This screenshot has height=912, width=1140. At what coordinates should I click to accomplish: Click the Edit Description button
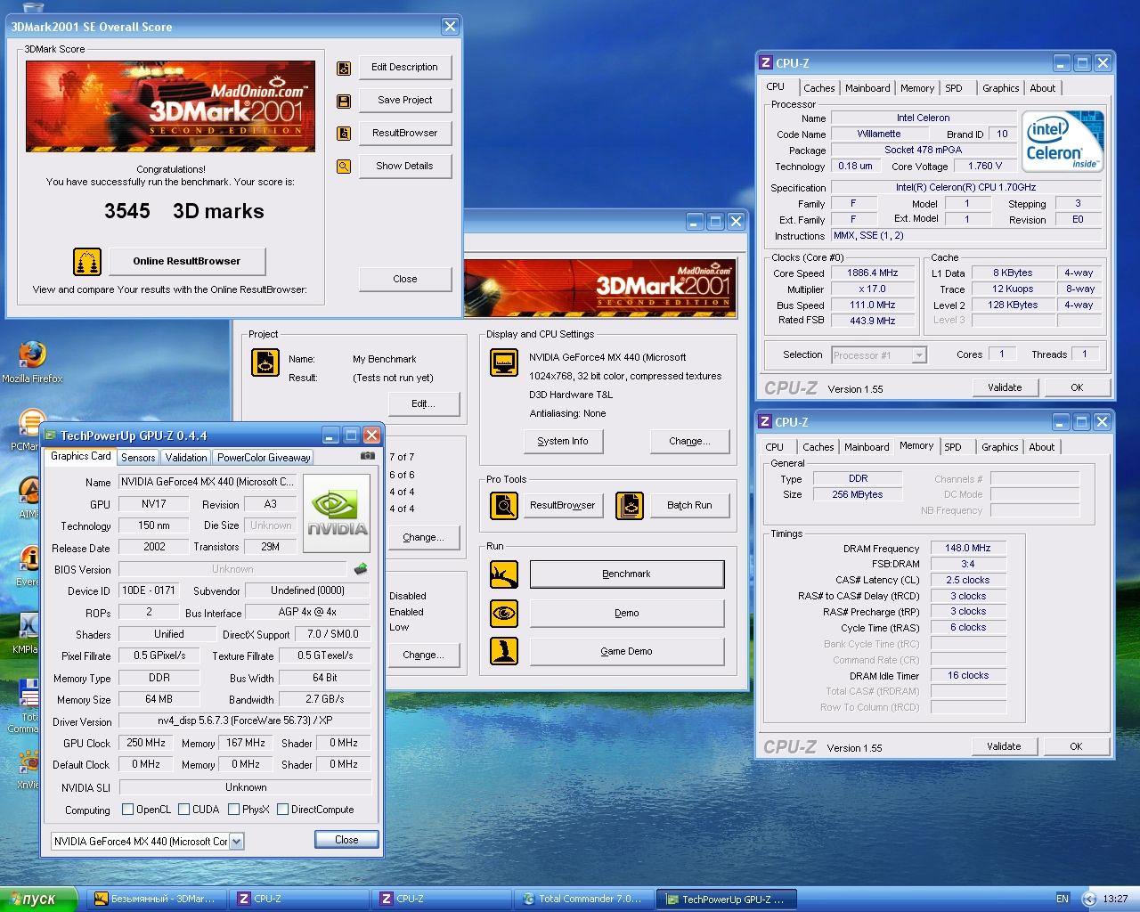tap(404, 68)
